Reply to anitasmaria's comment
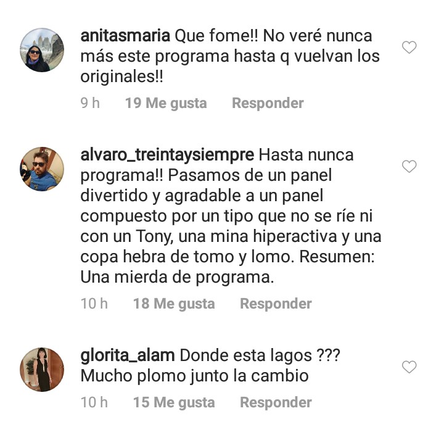The width and height of the screenshot is (444, 432). point(268,103)
